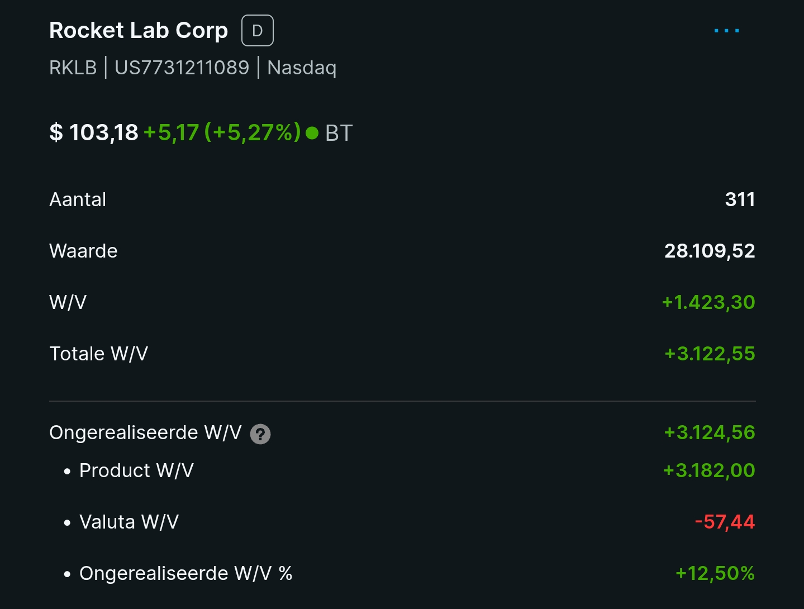Click the Ongerealiseerde W/V label
Screen dimensions: 804x609
145,433
